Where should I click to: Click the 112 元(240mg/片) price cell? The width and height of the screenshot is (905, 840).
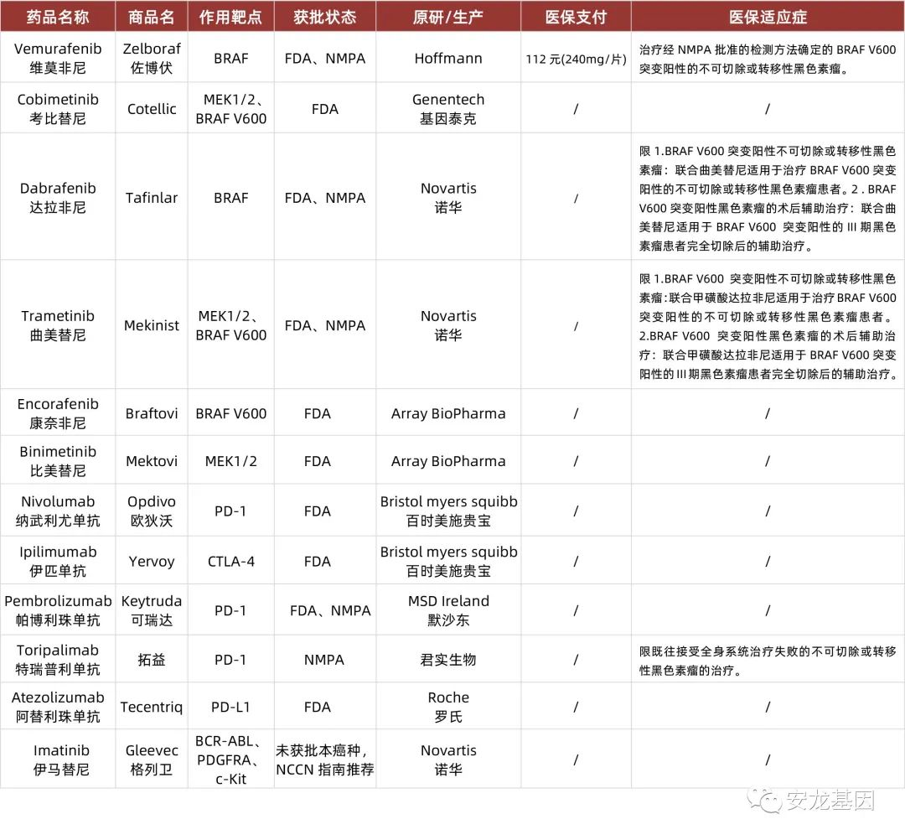[576, 59]
